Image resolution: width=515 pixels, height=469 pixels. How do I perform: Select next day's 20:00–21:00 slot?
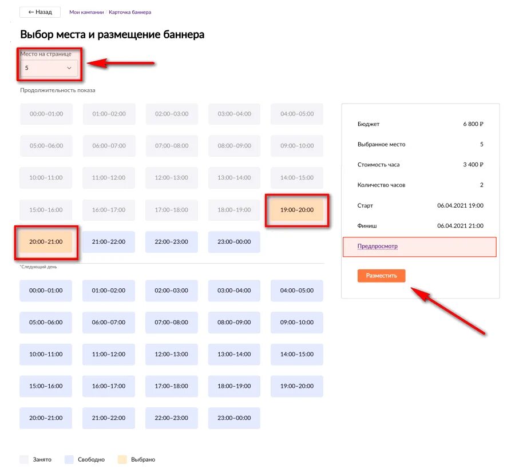(x=46, y=418)
